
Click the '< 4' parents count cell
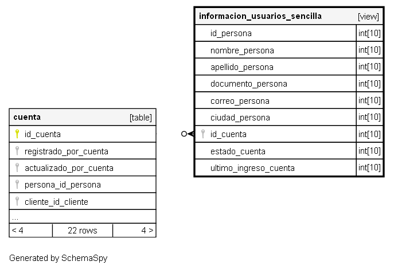tap(18, 231)
